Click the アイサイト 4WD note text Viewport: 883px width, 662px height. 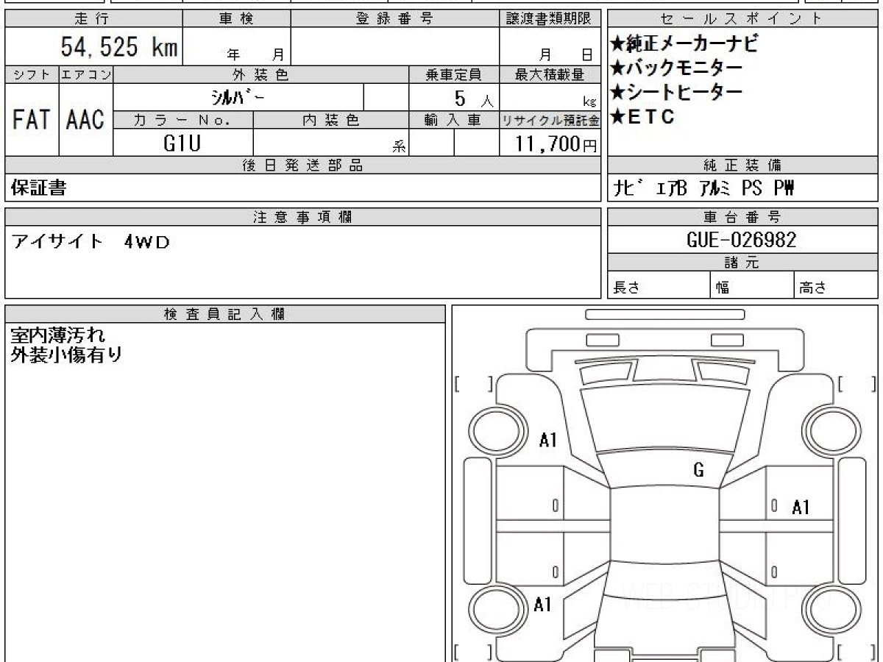(91, 242)
